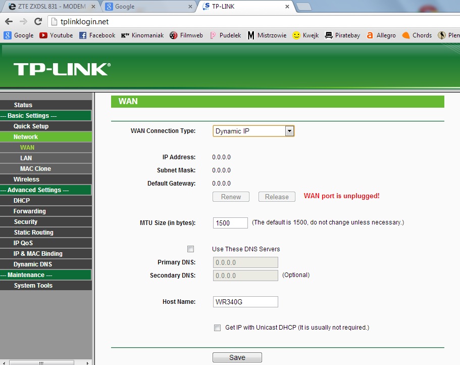Select WAN submenu item
Screen dimensions: 460x365
(46, 148)
